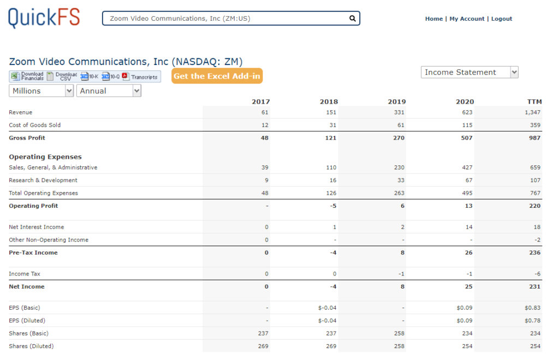Click TTM Pre-Tax Income value 236
This screenshot has width=559, height=354.
pyautogui.click(x=535, y=253)
